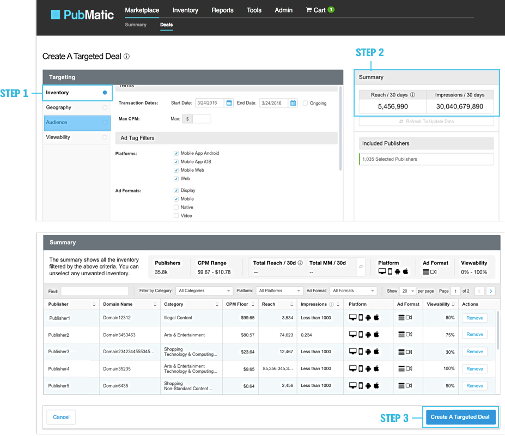Check the Video ad format box
The height and width of the screenshot is (436, 505).
pyautogui.click(x=176, y=216)
